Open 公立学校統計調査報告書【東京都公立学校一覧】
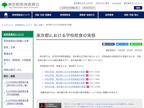Image resolution: width=144 pixels, height=108 pixels. pyautogui.click(x=17, y=84)
